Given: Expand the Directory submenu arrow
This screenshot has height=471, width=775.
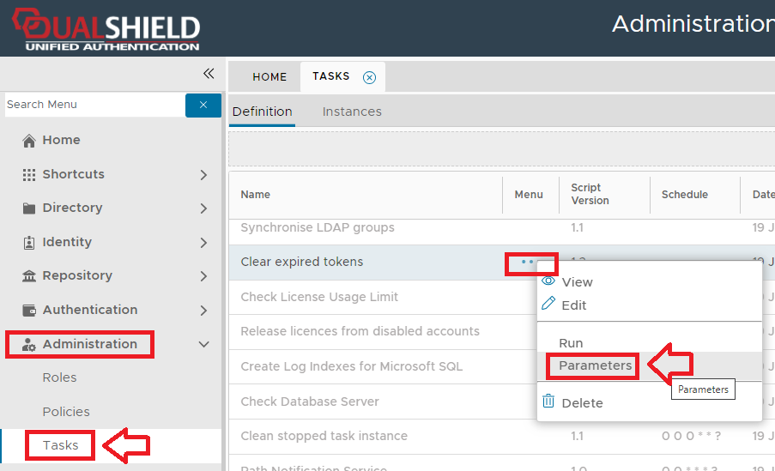Looking at the screenshot, I should tap(203, 208).
